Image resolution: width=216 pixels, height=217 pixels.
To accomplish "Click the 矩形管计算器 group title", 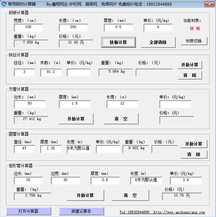I will (x=21, y=166).
